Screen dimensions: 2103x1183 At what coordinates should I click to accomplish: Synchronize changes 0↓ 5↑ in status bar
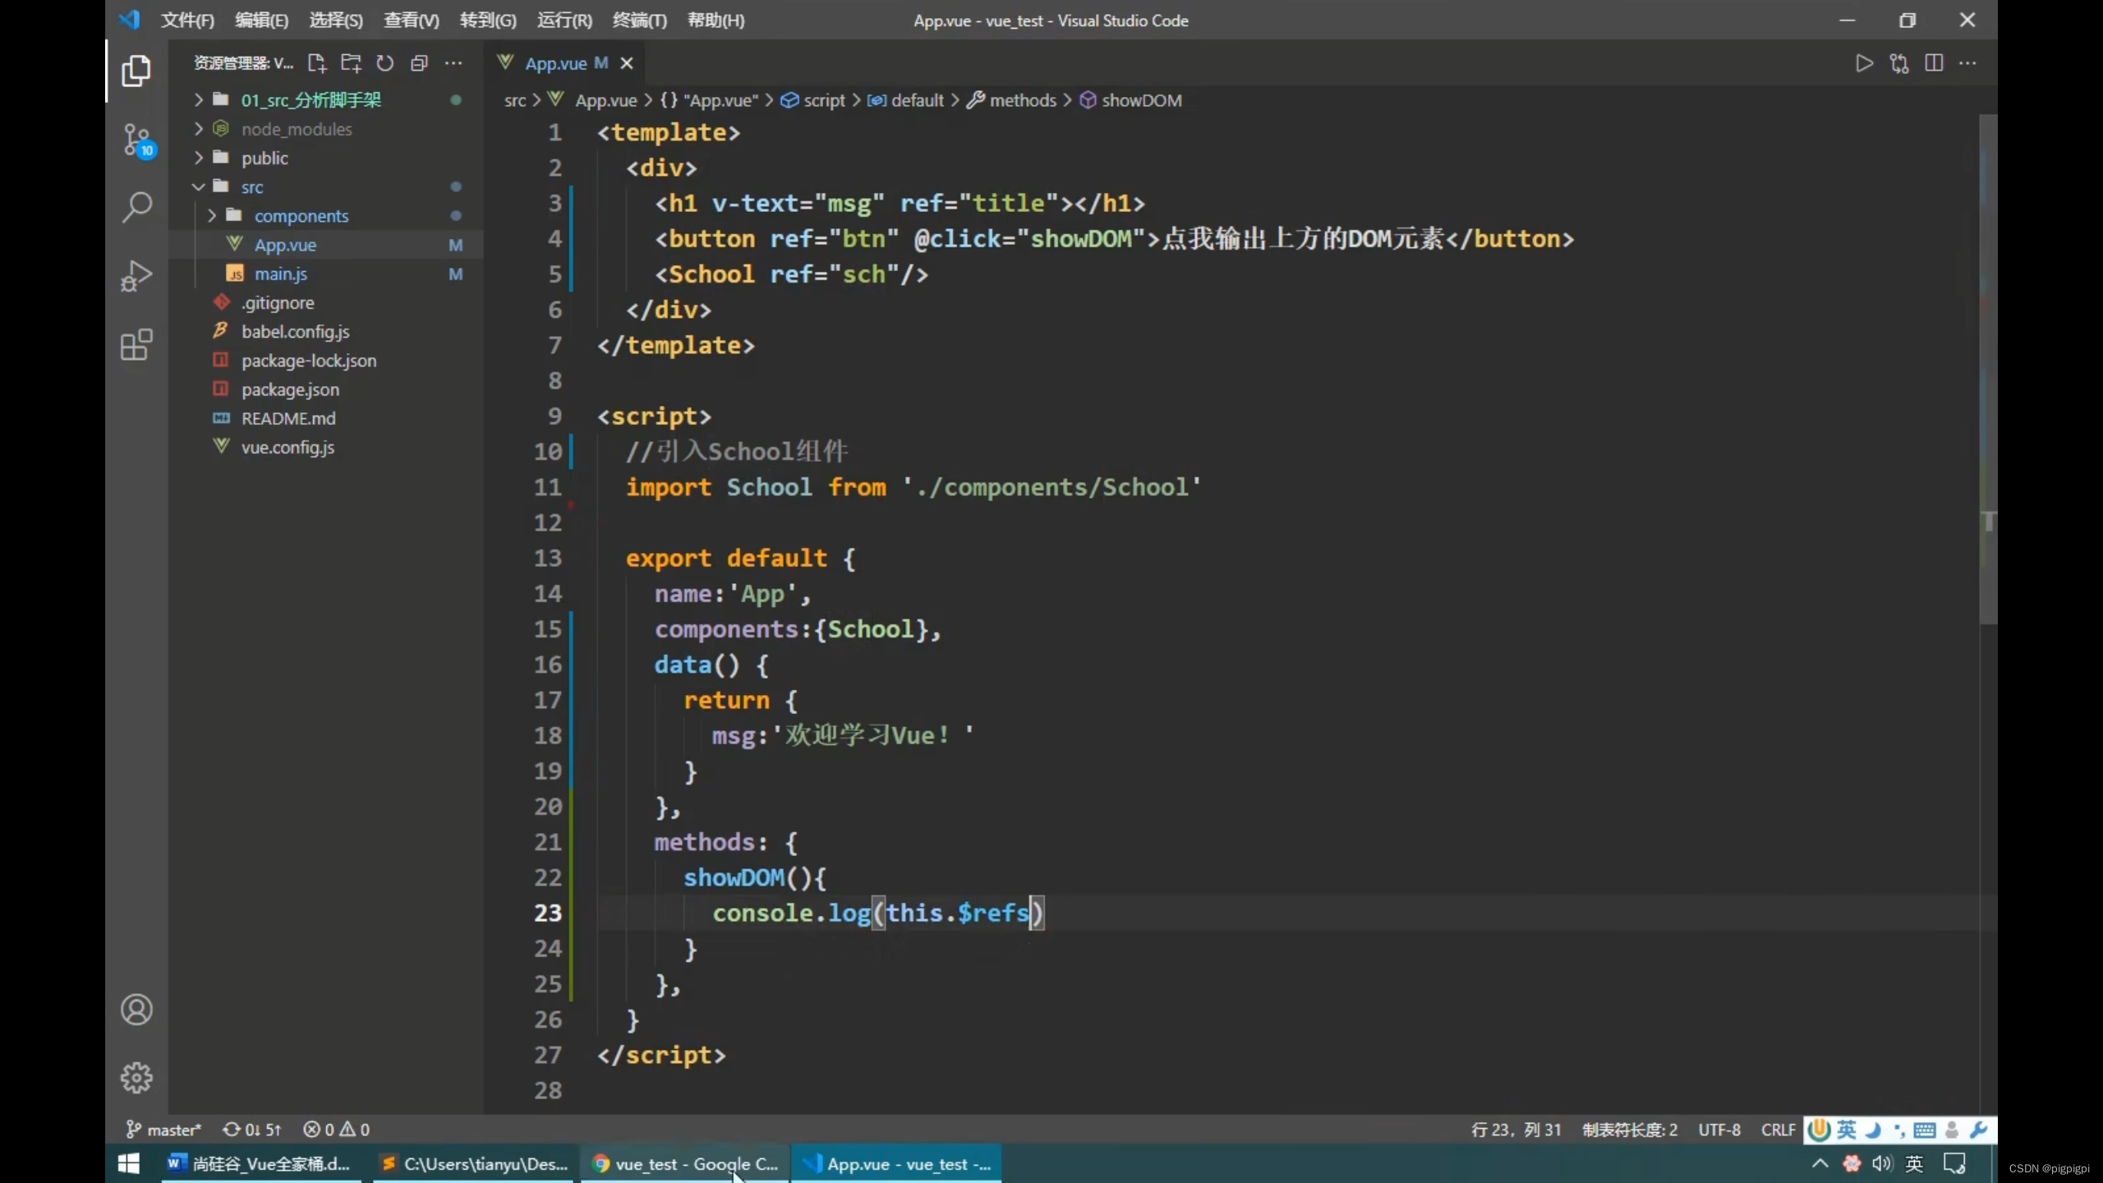(x=251, y=1130)
